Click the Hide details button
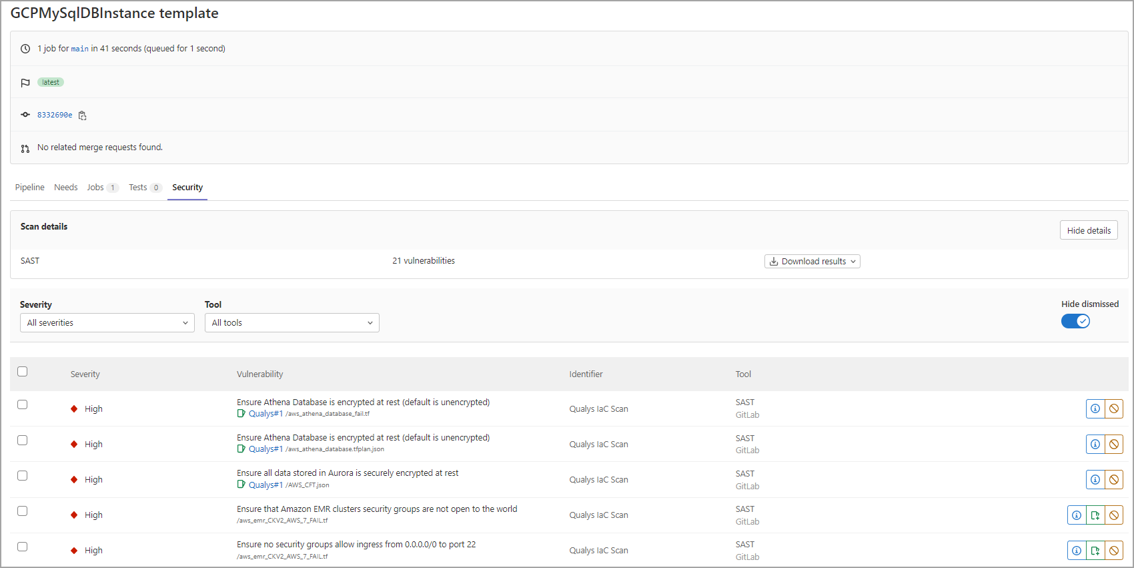 [1089, 230]
